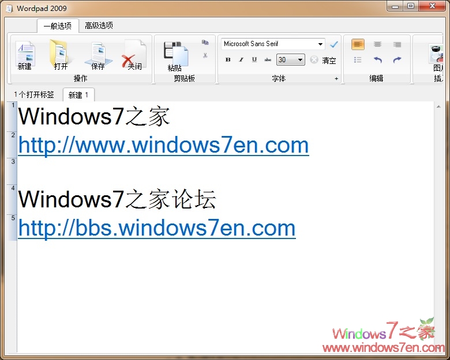Click the text line Windows7之家
The width and height of the screenshot is (450, 360).
tap(94, 116)
